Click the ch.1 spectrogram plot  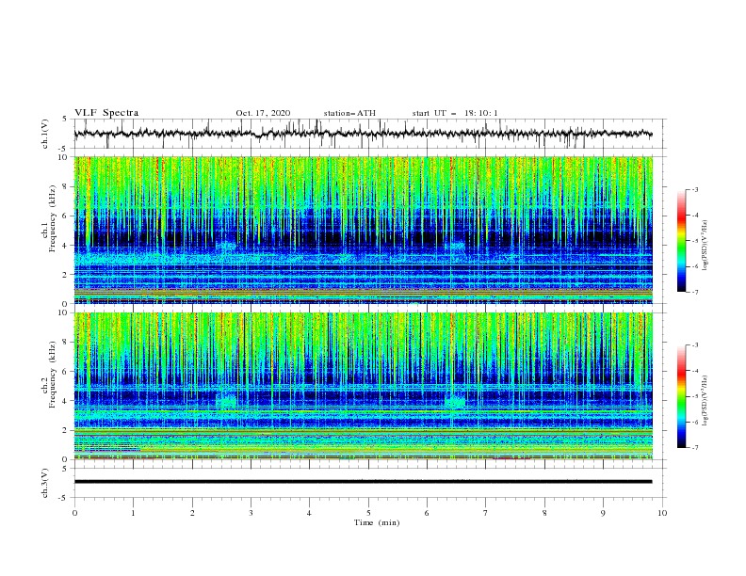click(x=364, y=230)
